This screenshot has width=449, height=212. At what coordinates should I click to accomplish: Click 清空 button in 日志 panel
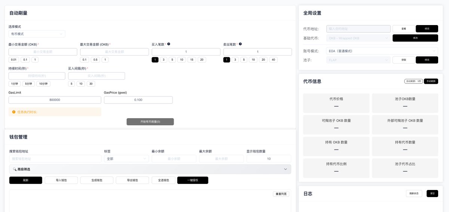tap(432, 194)
